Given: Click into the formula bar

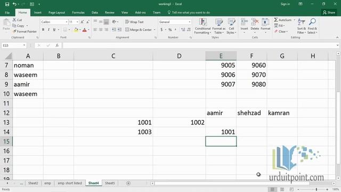Looking at the screenshot, I should 199,45.
